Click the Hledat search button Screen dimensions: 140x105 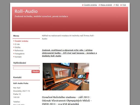point(36,71)
